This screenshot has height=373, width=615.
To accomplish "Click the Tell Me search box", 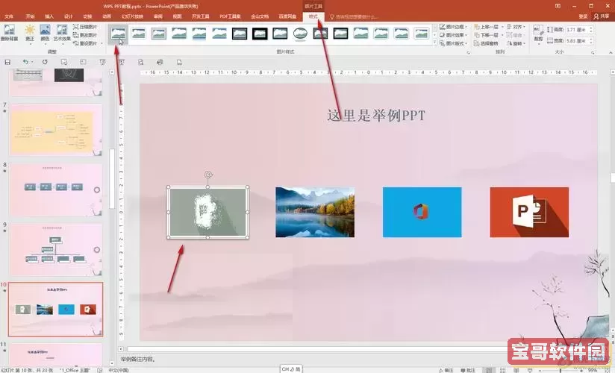I will coord(355,17).
